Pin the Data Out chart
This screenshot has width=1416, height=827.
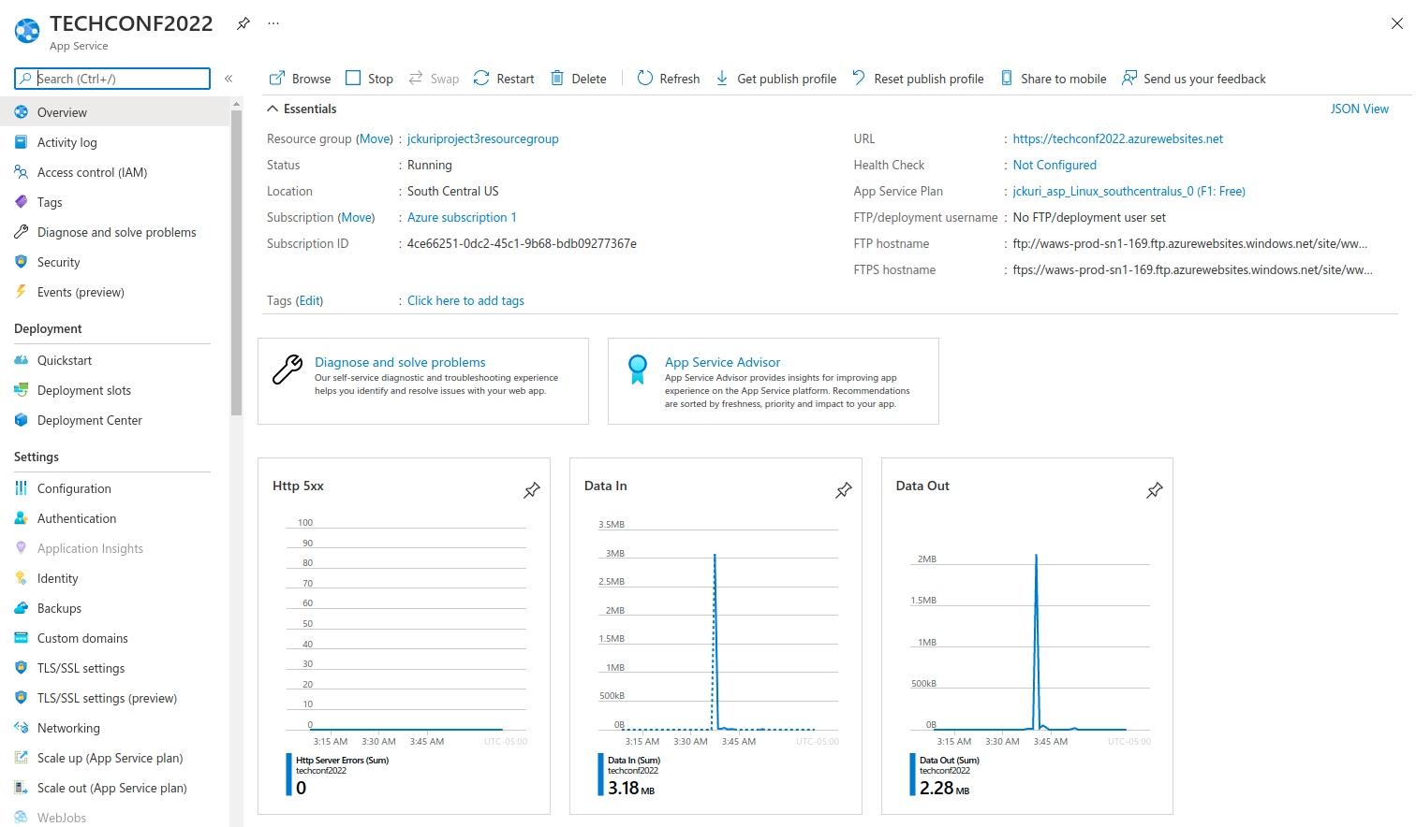point(1155,489)
